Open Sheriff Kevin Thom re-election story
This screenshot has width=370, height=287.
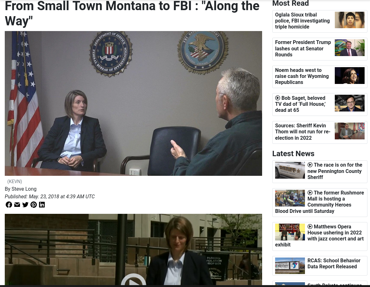pyautogui.click(x=303, y=132)
